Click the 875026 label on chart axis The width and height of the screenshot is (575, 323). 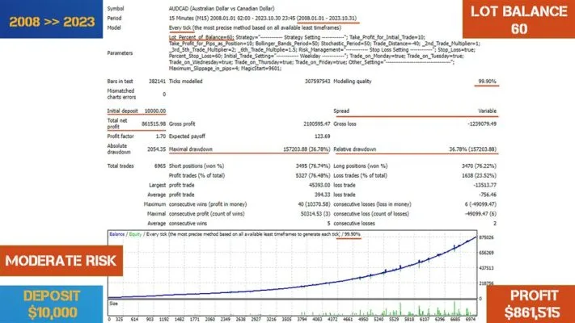click(x=486, y=237)
